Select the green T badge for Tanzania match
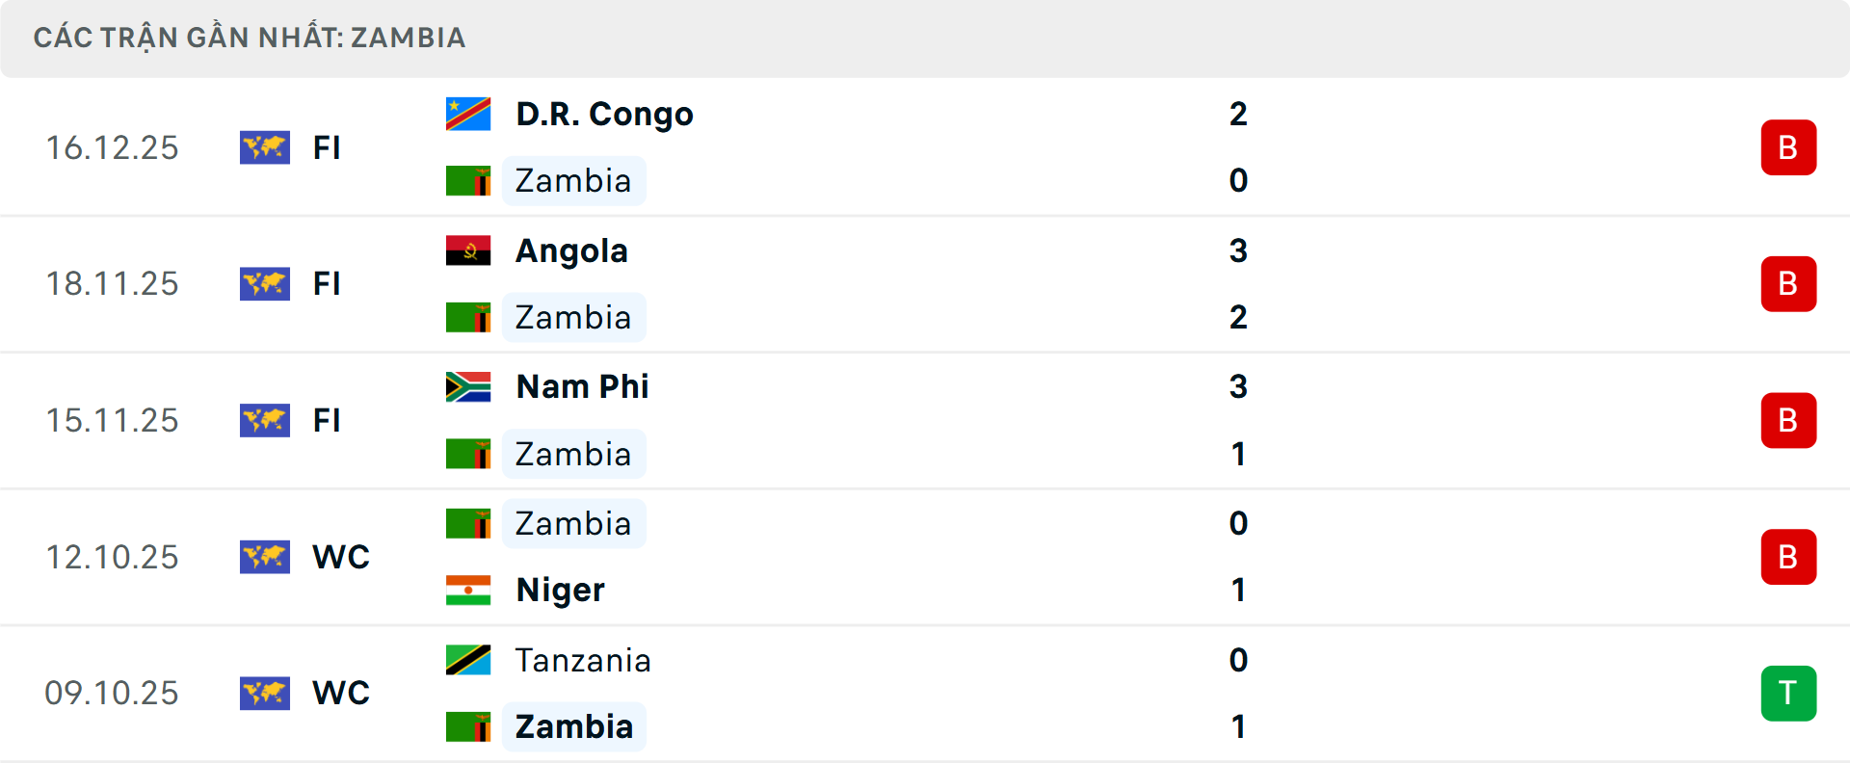This screenshot has width=1850, height=763. click(1789, 693)
